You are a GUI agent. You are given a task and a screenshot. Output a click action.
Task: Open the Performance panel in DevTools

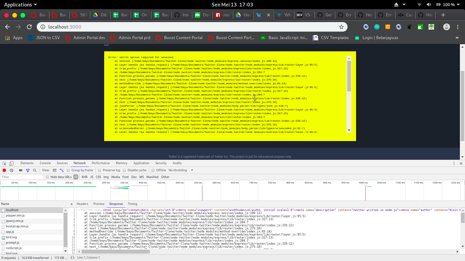coord(101,163)
